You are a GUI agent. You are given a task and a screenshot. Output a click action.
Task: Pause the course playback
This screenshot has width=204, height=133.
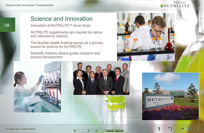(x=189, y=129)
